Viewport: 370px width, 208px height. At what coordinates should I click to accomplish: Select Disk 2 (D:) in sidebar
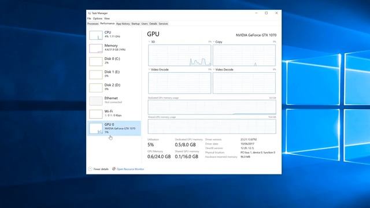point(114,87)
